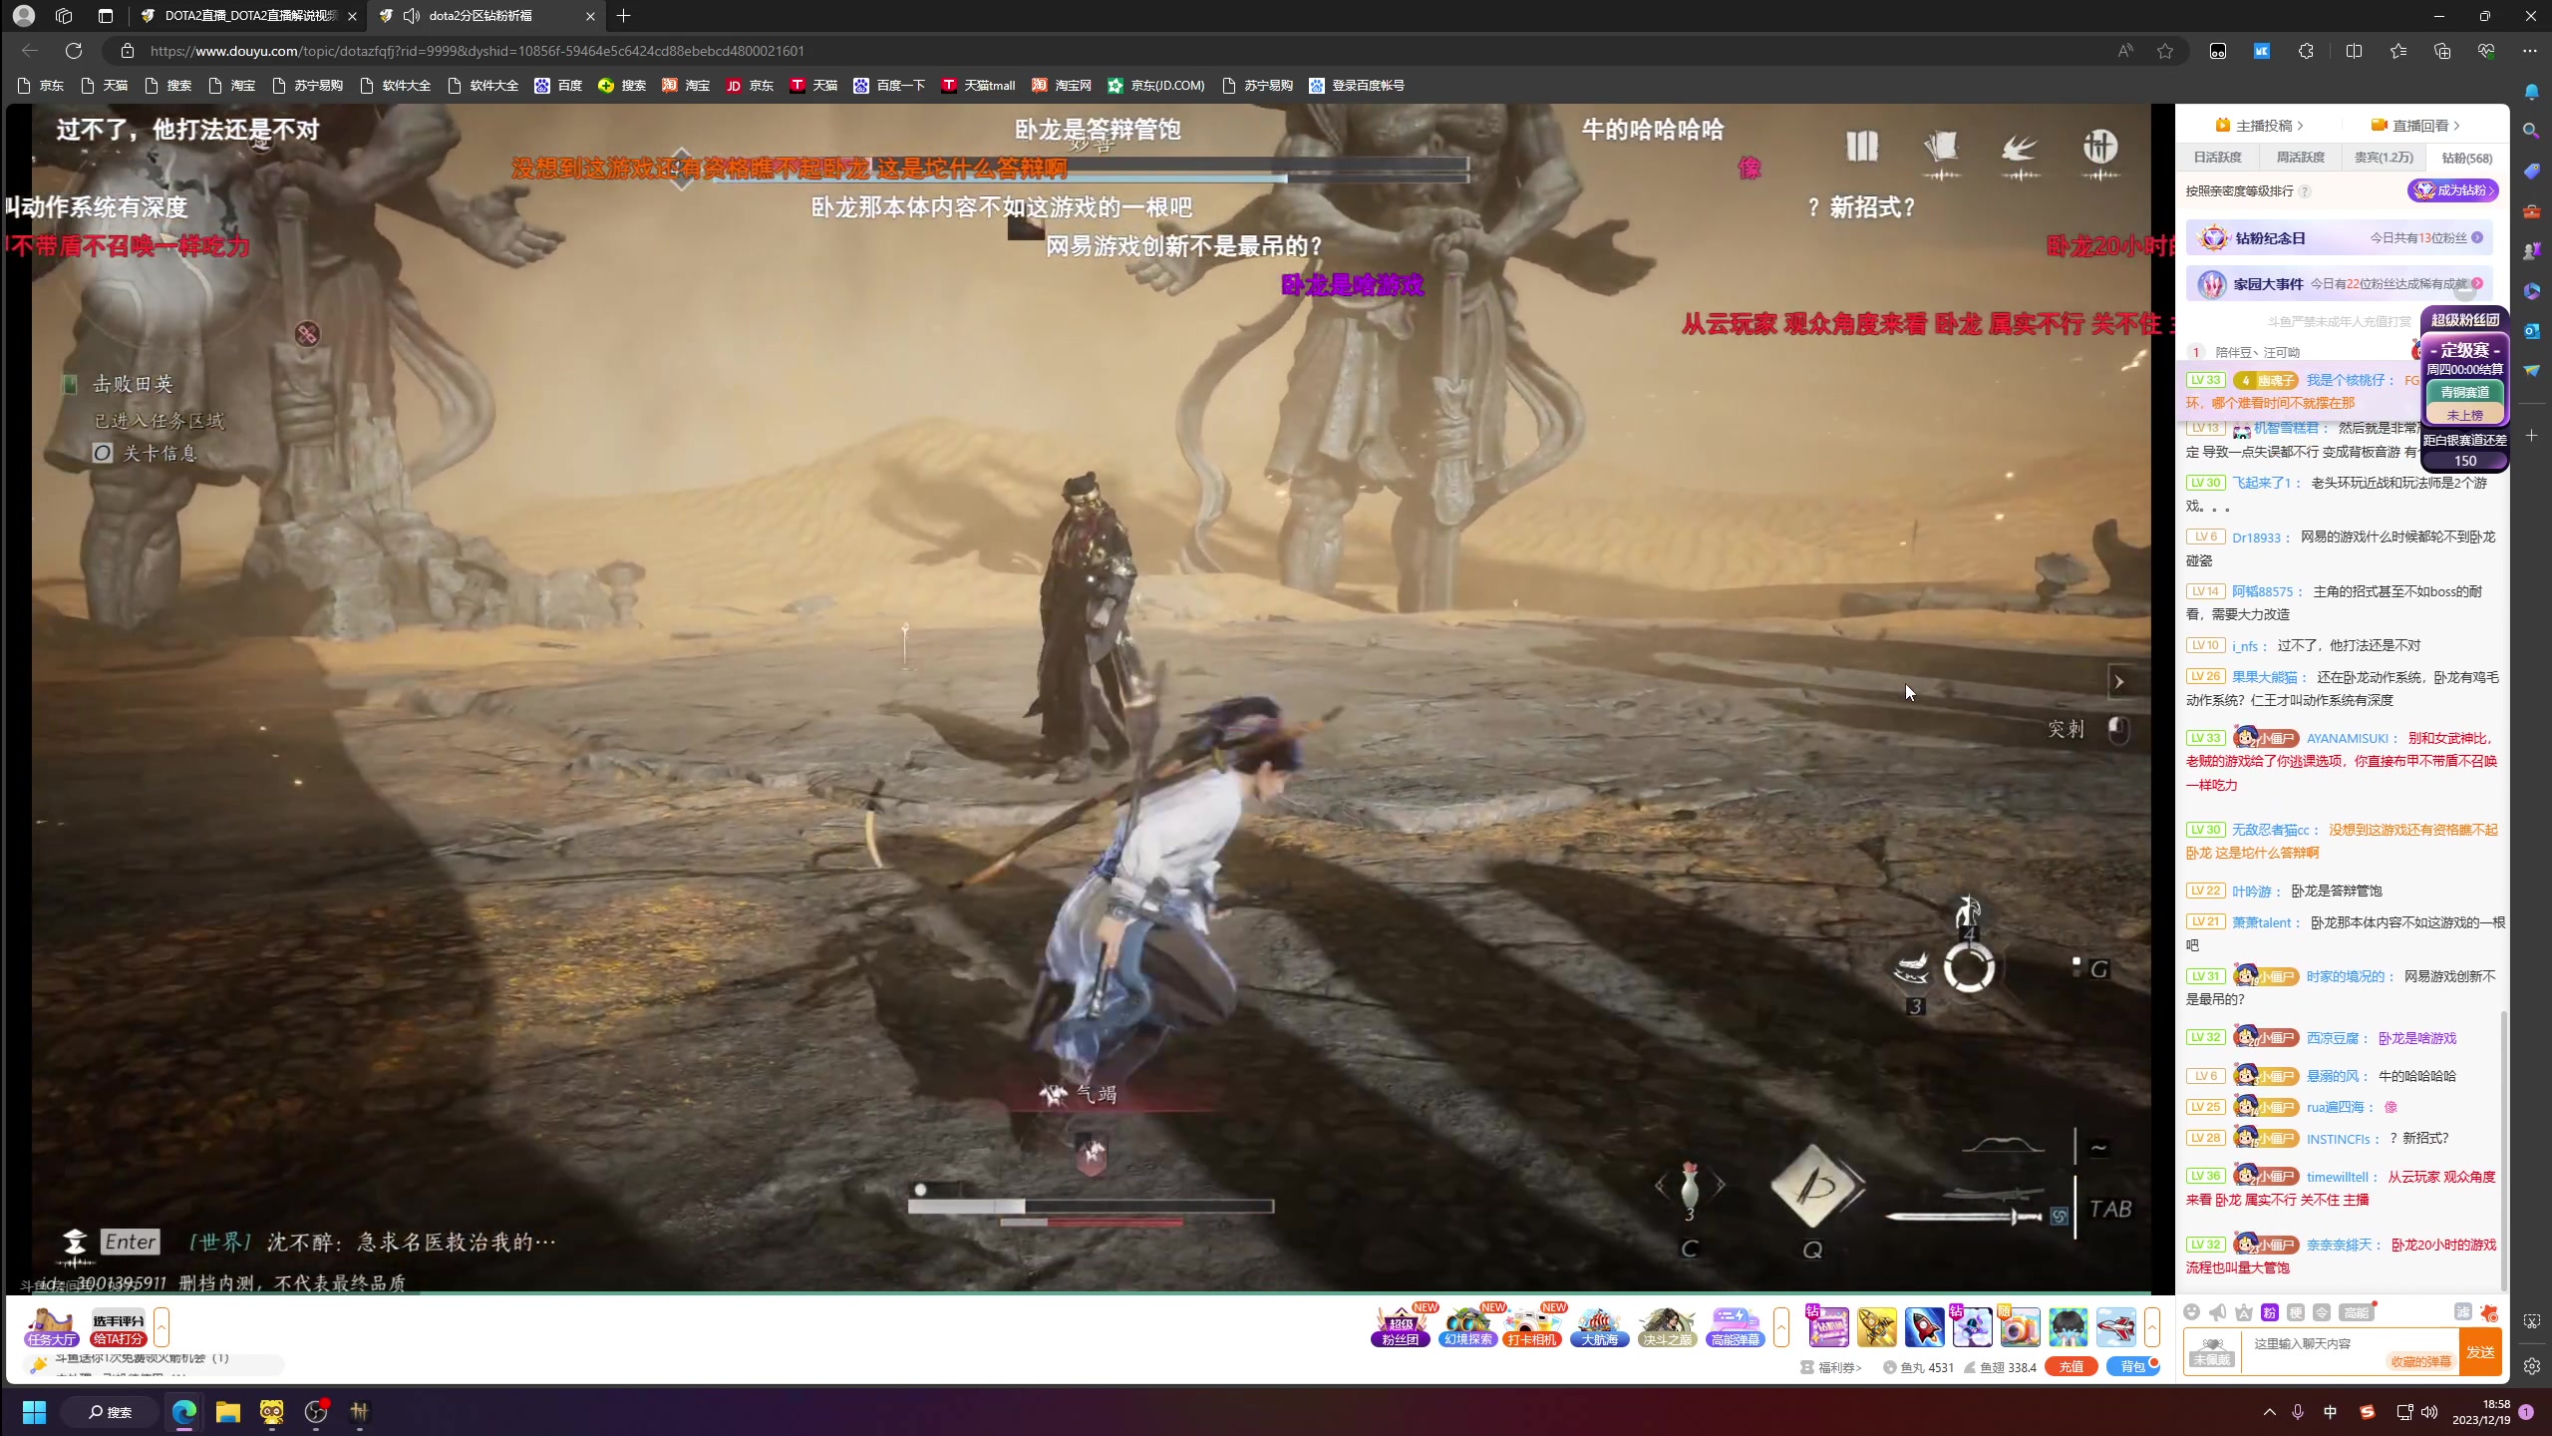2552x1436 pixels.
Task: Select the 钻粉(568) tab
Action: click(2466, 158)
